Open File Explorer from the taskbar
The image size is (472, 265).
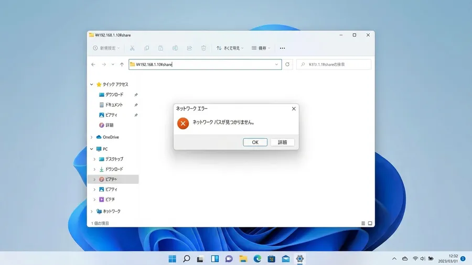243,259
